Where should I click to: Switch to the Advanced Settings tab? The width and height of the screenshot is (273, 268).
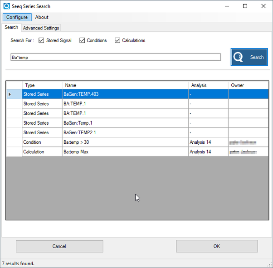click(41, 28)
